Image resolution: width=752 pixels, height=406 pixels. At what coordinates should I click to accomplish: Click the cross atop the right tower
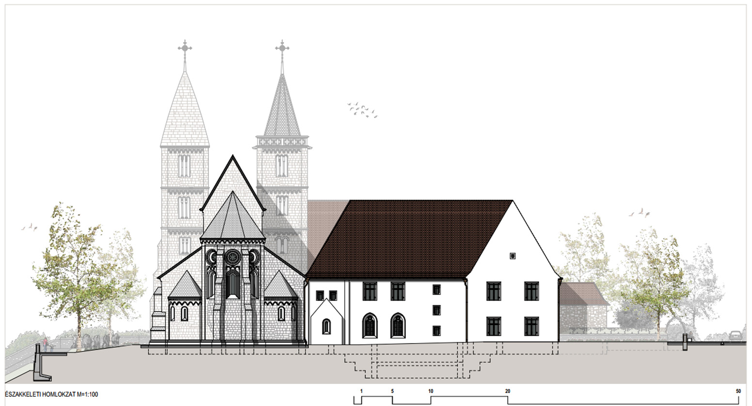point(282,47)
